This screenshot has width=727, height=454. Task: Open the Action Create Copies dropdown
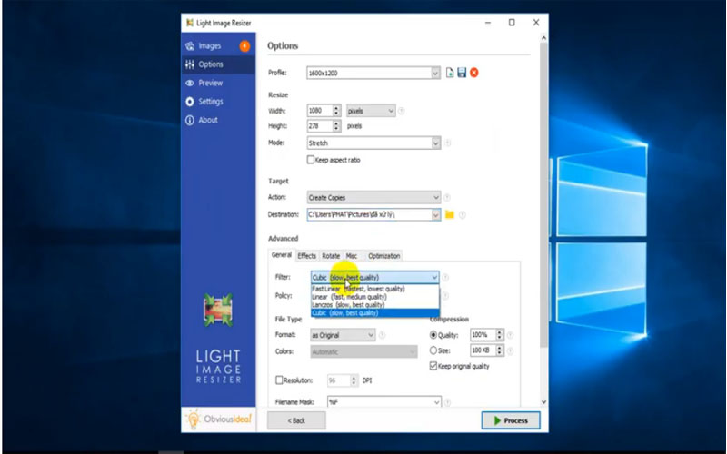(373, 198)
